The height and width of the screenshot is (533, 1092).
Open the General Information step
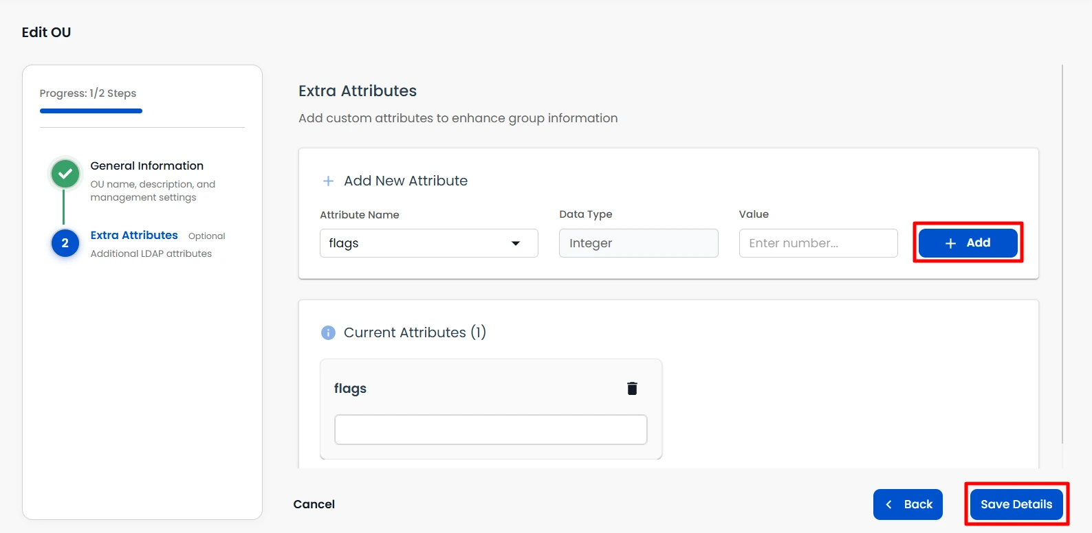147,166
